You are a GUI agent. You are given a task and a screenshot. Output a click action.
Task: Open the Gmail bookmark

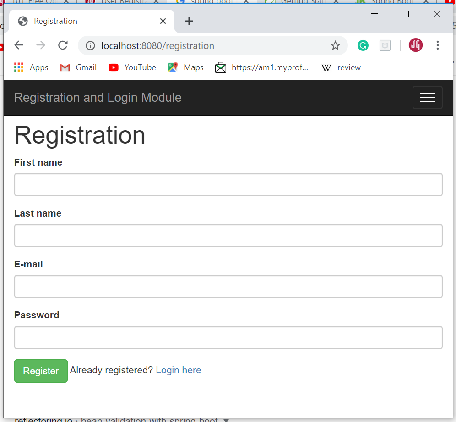(78, 67)
